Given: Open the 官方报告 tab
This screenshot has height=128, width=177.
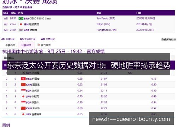Looking at the screenshot, I should tap(46, 45).
